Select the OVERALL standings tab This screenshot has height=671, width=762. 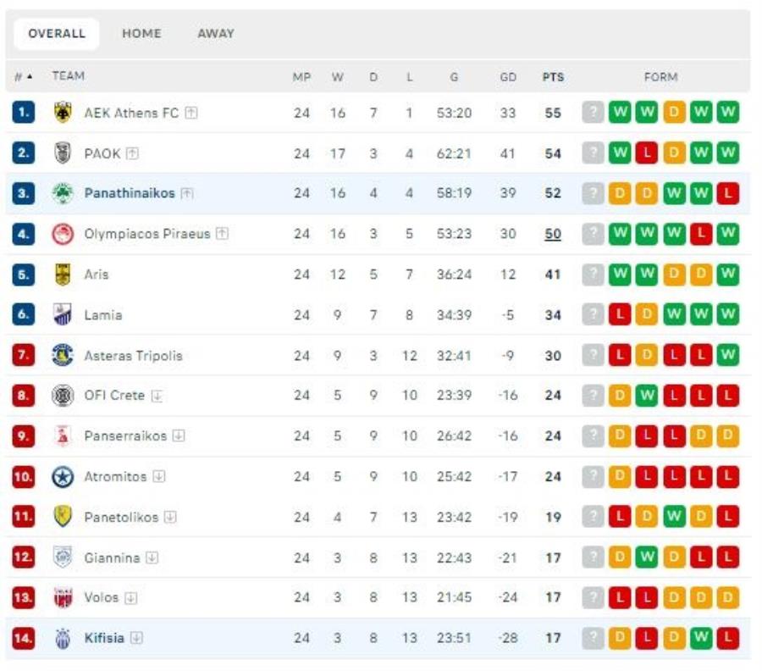57,34
